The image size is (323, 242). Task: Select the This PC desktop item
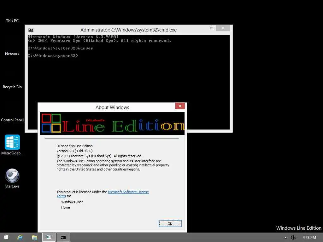click(12, 20)
